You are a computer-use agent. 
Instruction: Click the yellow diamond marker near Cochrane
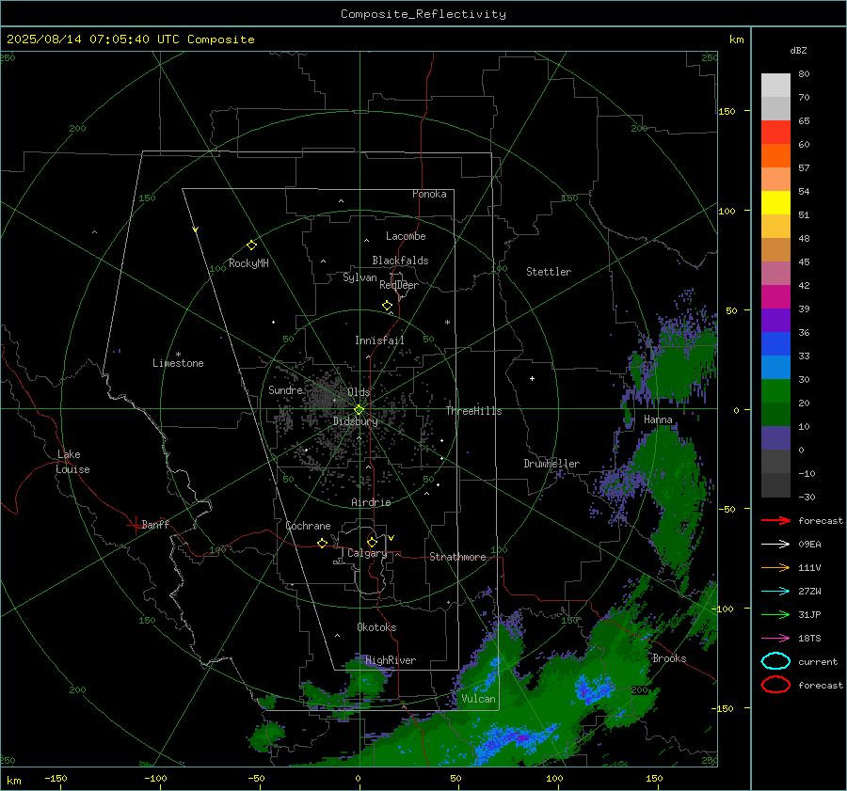click(x=322, y=543)
